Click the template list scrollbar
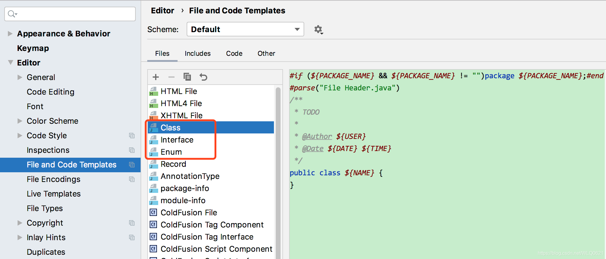The image size is (606, 259). click(x=278, y=173)
